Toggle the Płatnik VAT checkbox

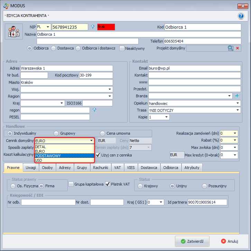click(x=108, y=184)
